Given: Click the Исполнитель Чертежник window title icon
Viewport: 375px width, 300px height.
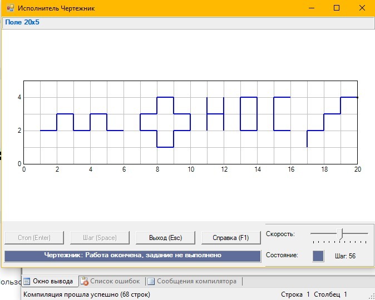Looking at the screenshot, I should 10,8.
